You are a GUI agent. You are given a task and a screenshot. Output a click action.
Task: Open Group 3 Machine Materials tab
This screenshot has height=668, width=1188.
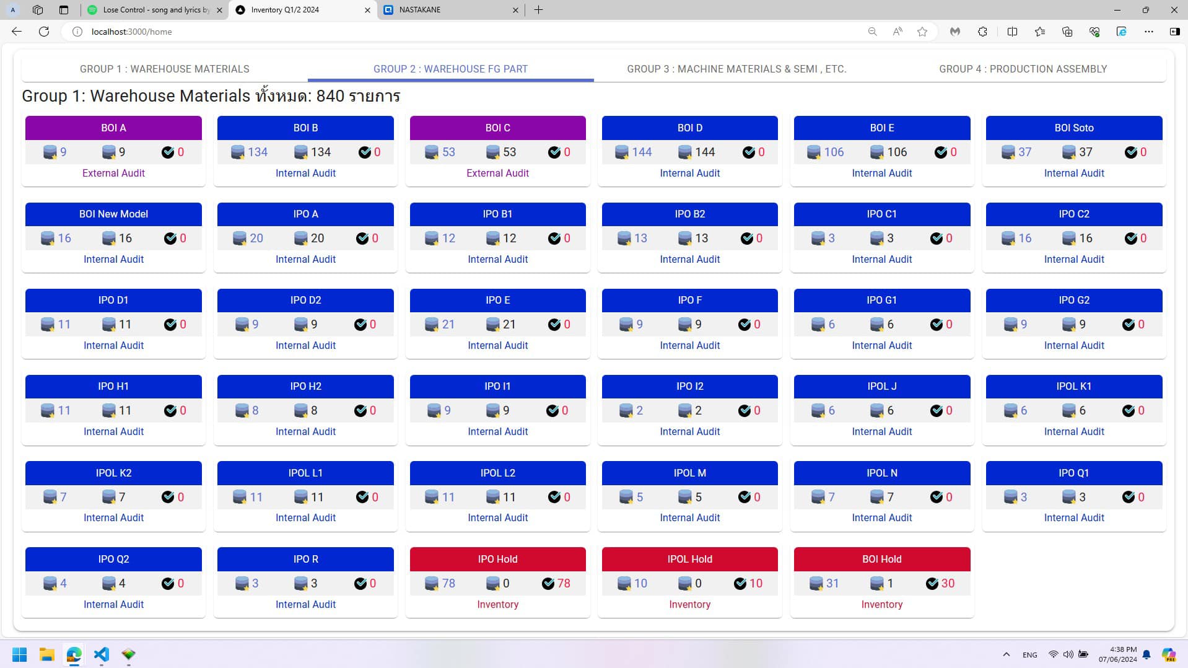[736, 69]
